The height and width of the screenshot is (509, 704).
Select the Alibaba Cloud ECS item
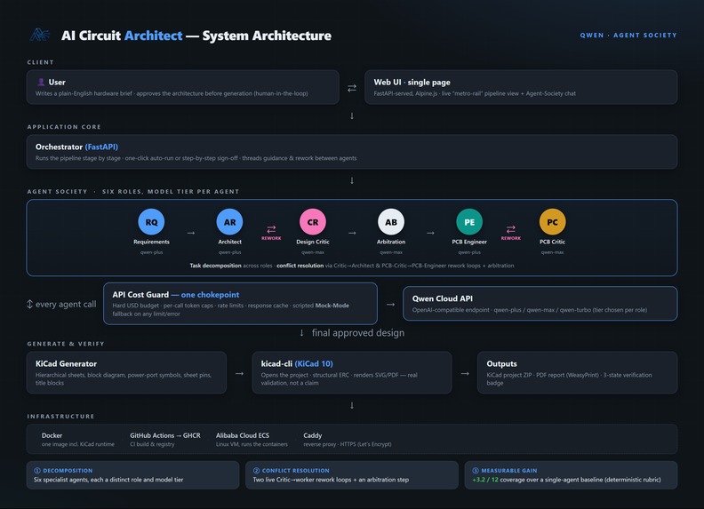coord(252,440)
